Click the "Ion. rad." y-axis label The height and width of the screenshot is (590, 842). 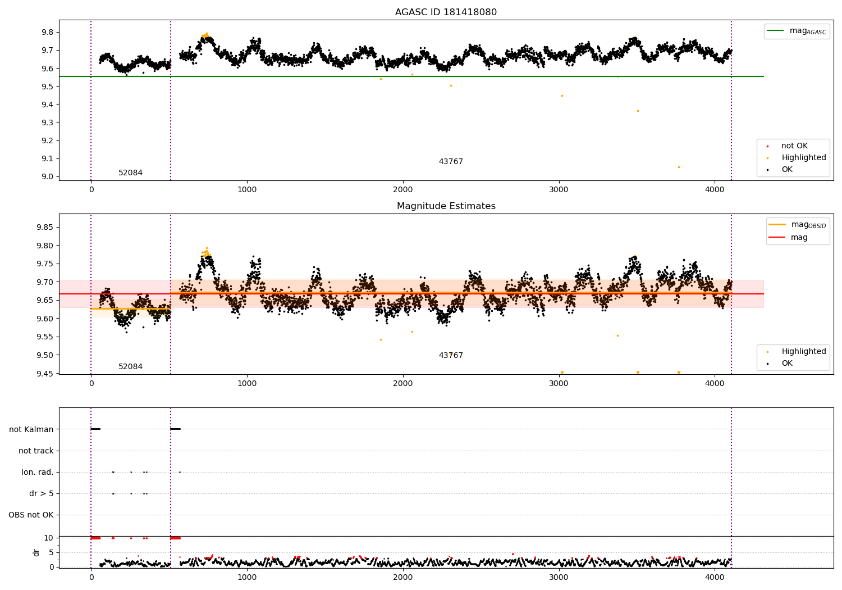38,473
